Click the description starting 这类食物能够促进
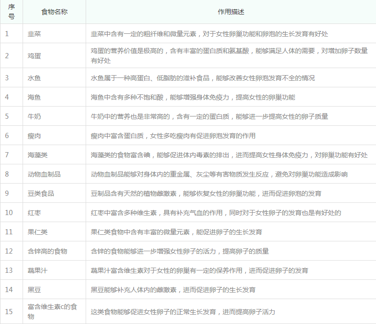This screenshot has height=324, width=376. pyautogui.click(x=183, y=312)
